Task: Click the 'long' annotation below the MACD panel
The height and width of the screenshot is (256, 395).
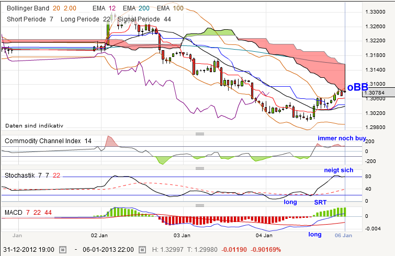Action: (315, 235)
